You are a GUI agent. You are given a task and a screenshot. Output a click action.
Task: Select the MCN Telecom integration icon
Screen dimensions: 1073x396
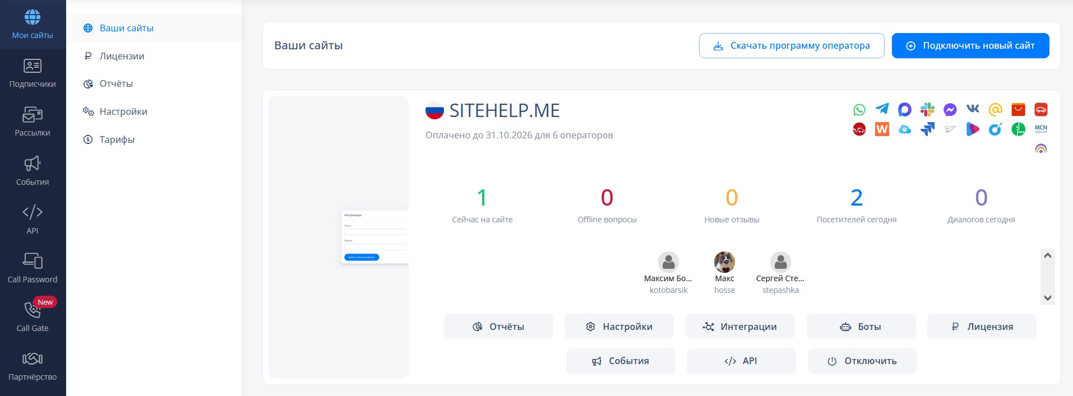point(1040,129)
